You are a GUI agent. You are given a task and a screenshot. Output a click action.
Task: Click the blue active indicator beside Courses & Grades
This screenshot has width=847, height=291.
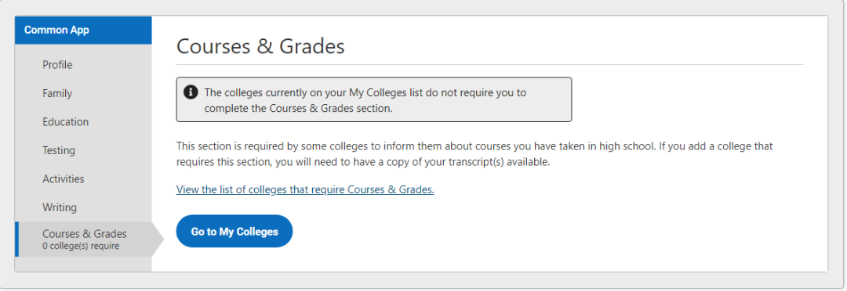(x=17, y=239)
